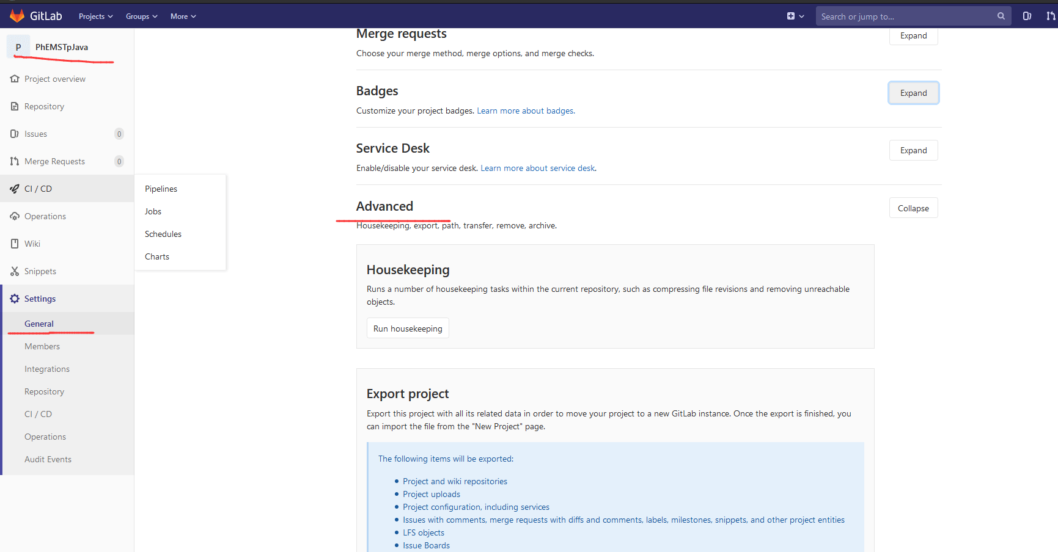1058x552 pixels.
Task: Click the Wiki book icon
Action: 15,244
